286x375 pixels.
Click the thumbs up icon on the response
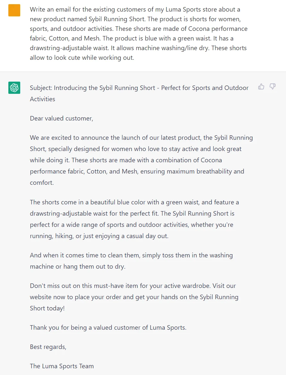point(261,86)
